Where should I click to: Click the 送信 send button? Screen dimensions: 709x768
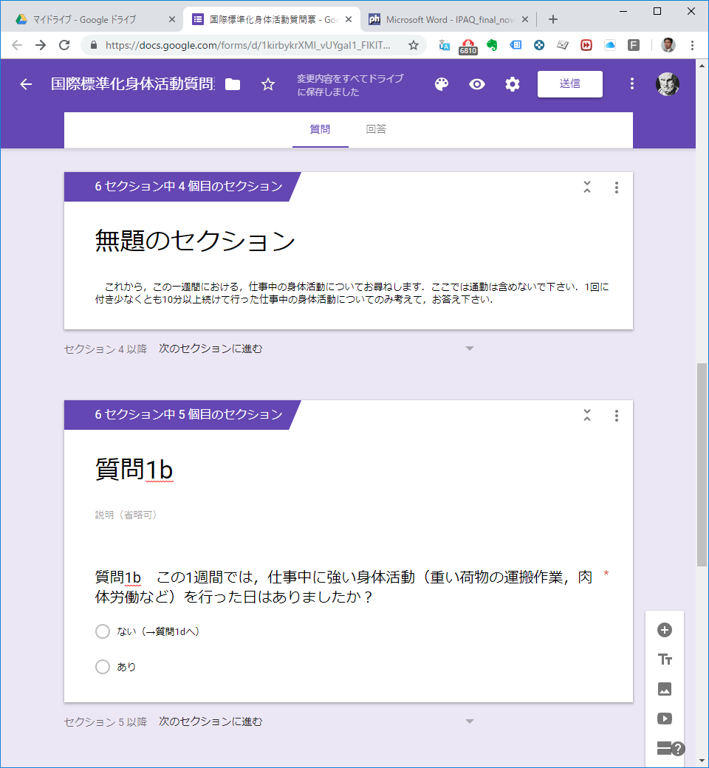click(569, 84)
